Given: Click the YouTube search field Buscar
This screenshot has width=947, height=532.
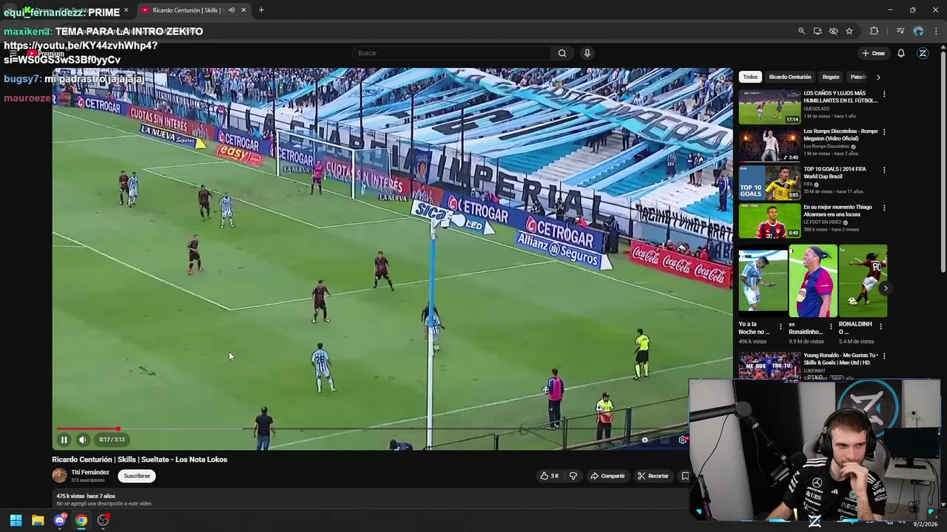Looking at the screenshot, I should click(451, 53).
